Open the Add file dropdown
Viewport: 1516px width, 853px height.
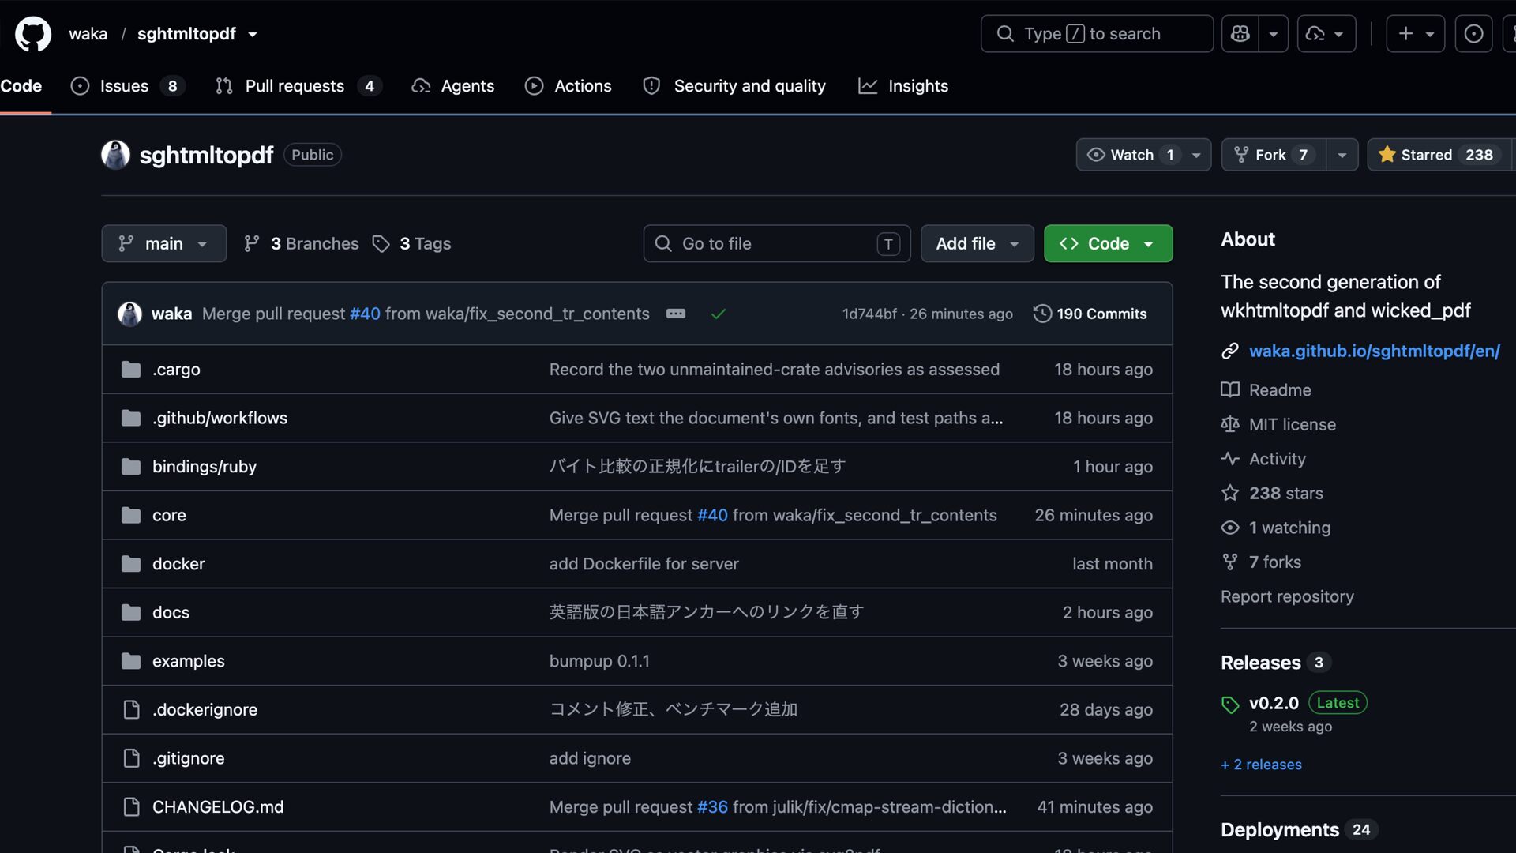(977, 243)
